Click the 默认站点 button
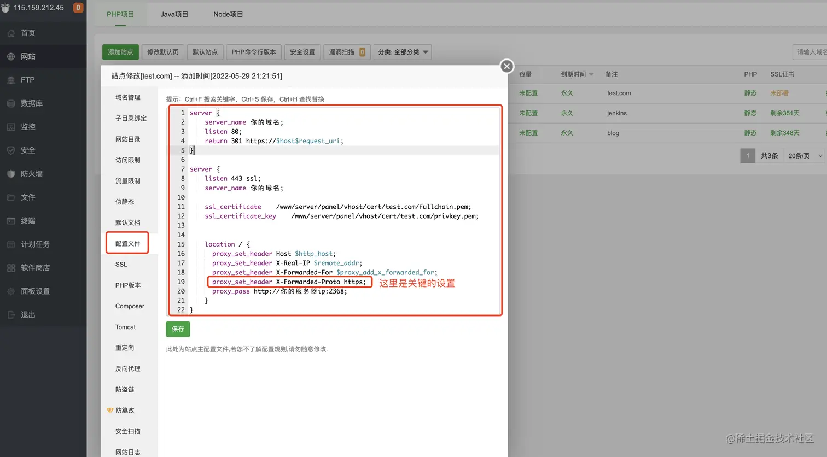This screenshot has width=827, height=457. [x=205, y=52]
